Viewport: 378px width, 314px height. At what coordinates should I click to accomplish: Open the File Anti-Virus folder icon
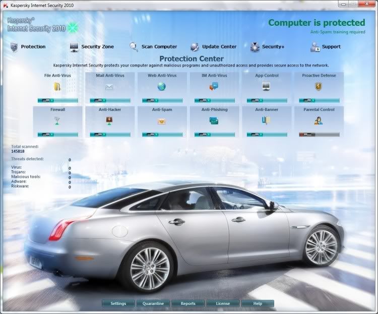pos(57,87)
